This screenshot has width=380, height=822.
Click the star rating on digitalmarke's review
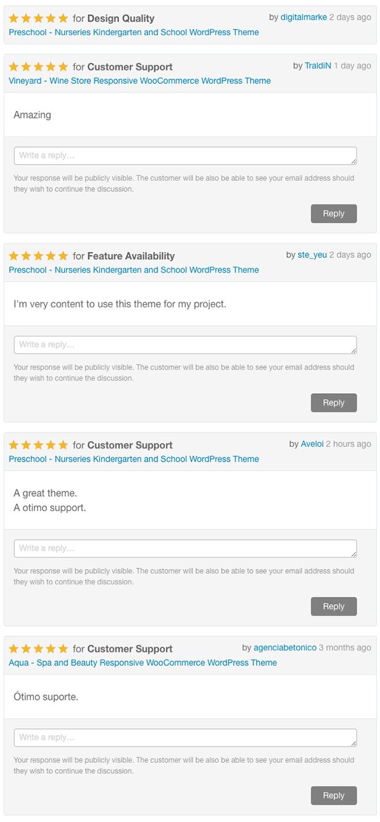[38, 19]
